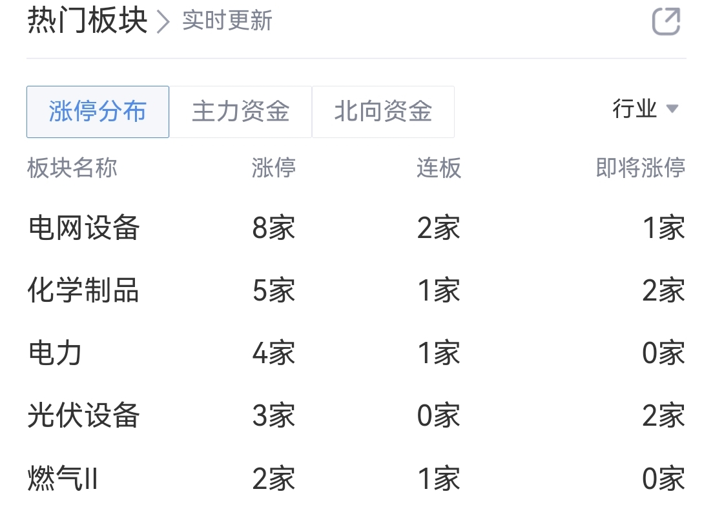Open the 热门板块 section title
This screenshot has height=507, width=713.
click(87, 21)
